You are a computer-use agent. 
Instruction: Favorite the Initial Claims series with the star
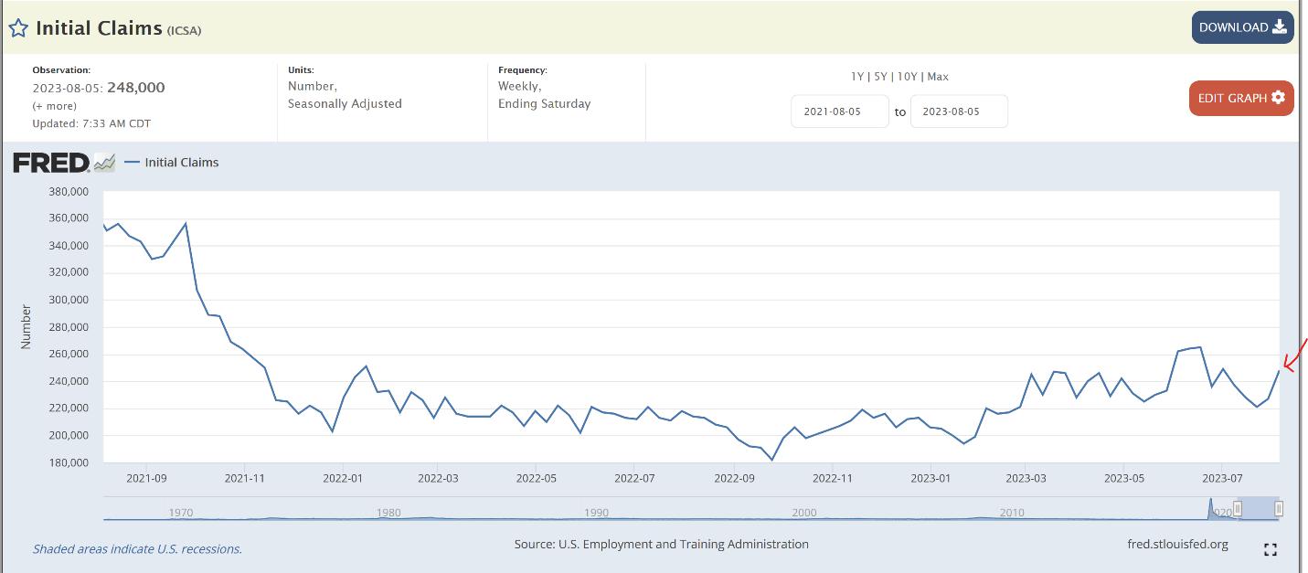tap(18, 28)
